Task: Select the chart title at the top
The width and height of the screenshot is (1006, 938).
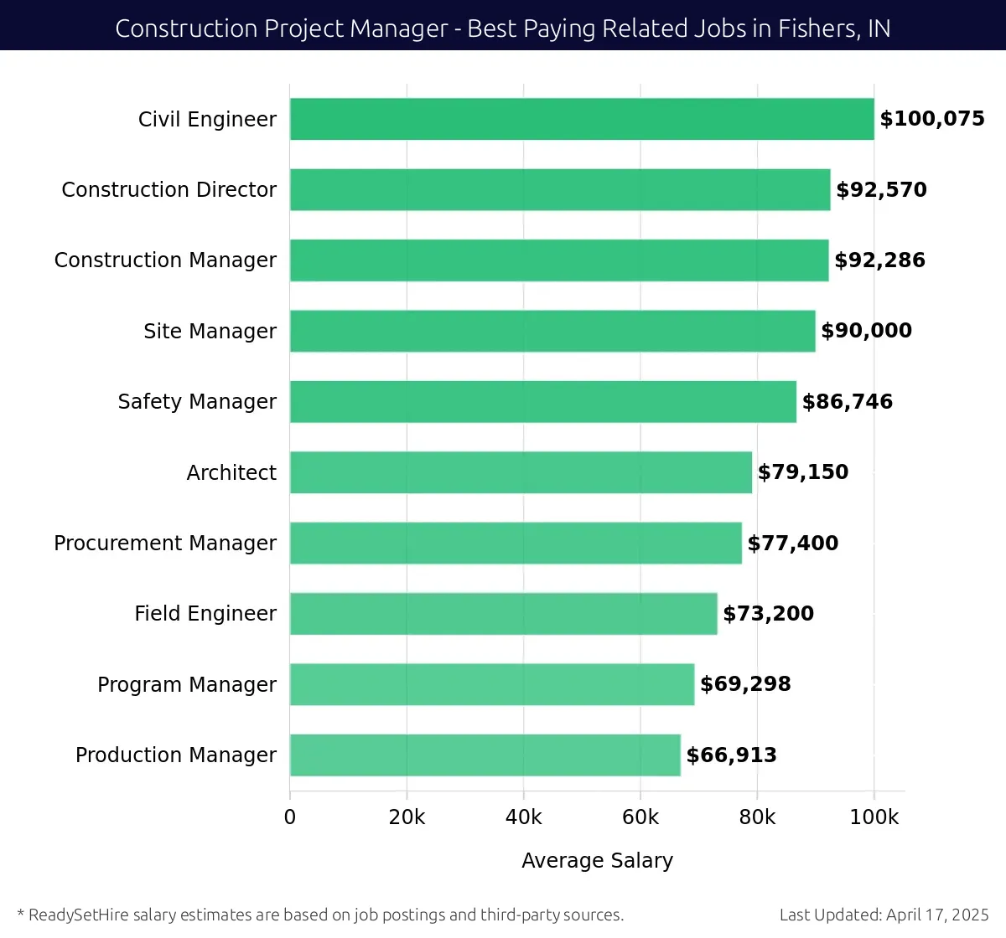Action: 503,28
